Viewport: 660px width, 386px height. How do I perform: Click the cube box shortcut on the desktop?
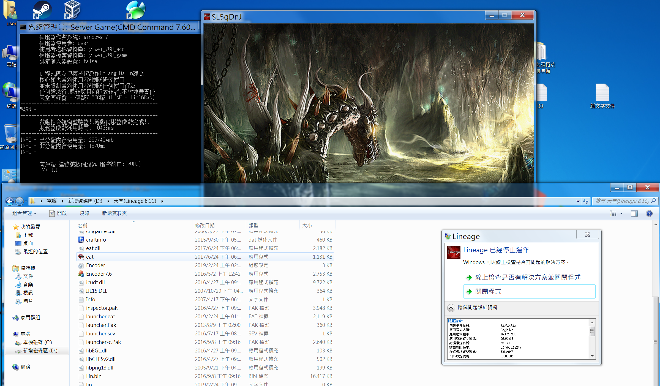[72, 10]
